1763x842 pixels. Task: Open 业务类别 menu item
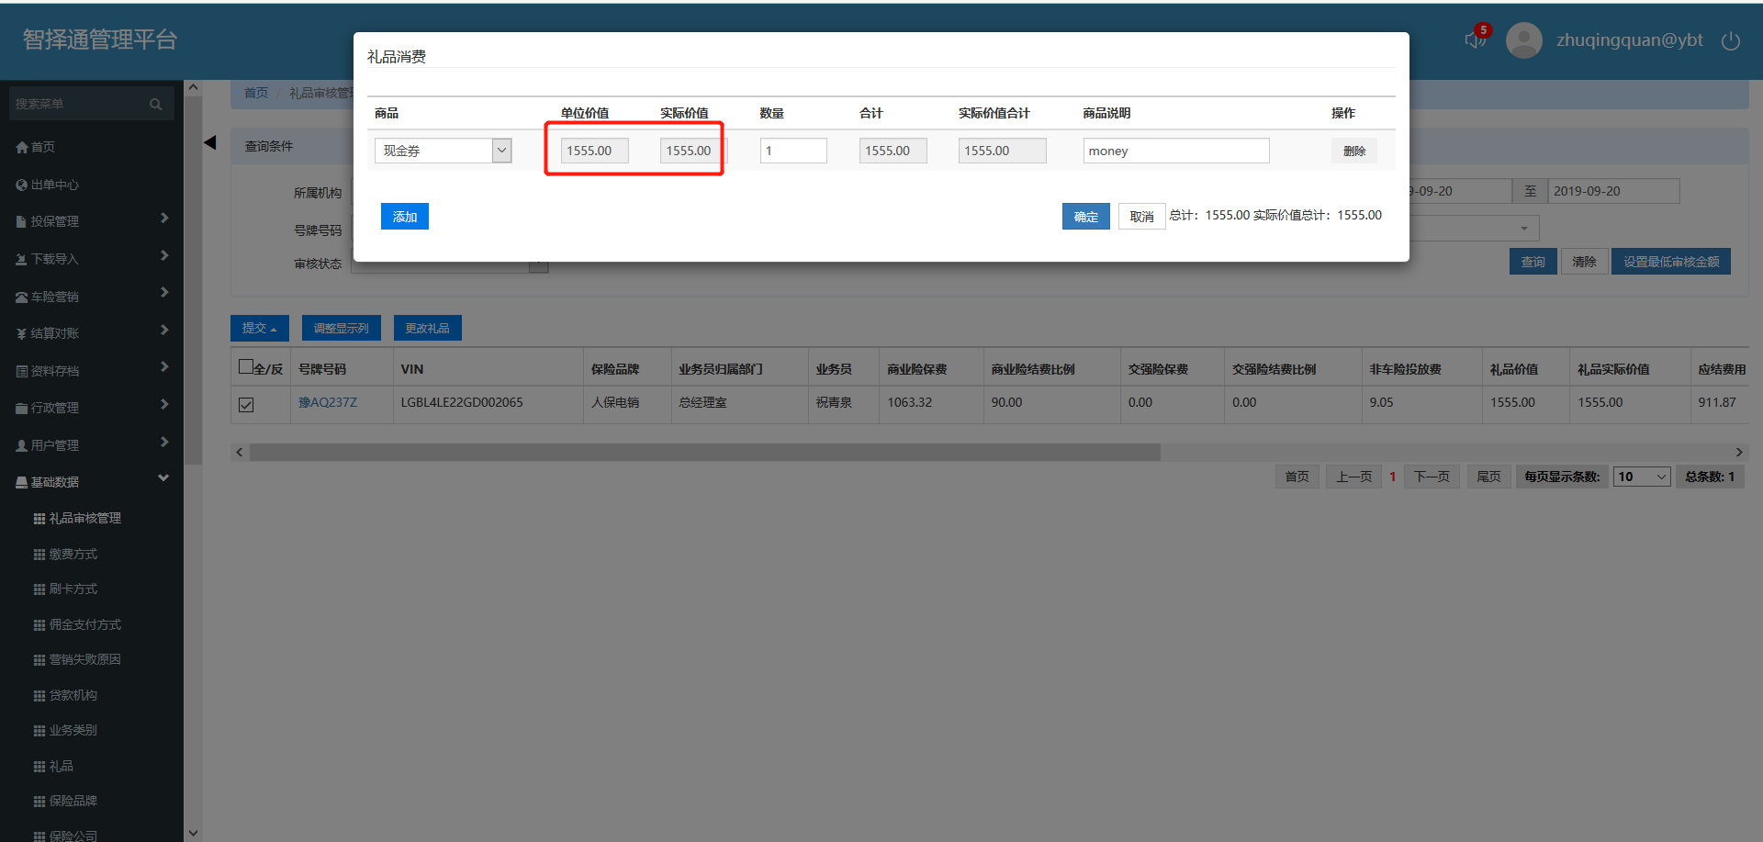click(73, 731)
